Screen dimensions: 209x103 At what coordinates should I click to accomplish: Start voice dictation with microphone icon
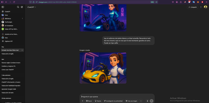tap(147, 101)
